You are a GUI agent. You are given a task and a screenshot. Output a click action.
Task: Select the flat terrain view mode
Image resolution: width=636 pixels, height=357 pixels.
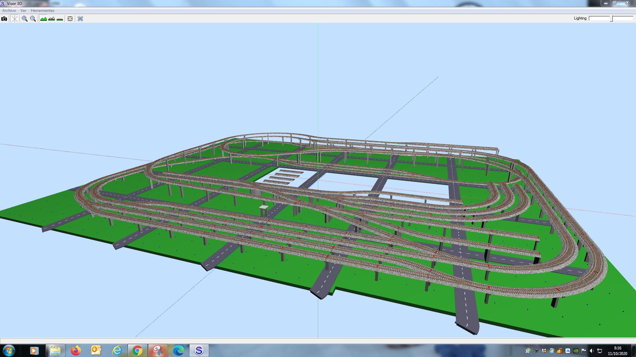click(60, 19)
